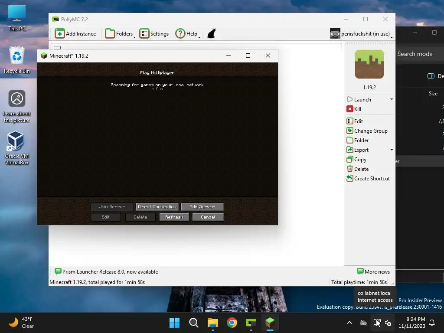Expand the Launch options arrow
444x333 pixels.
(x=392, y=99)
